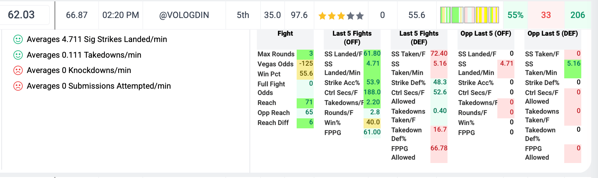The image size is (598, 178).
Task: Click the yellow-striped fourth heatmap box
Action: pos(481,15)
